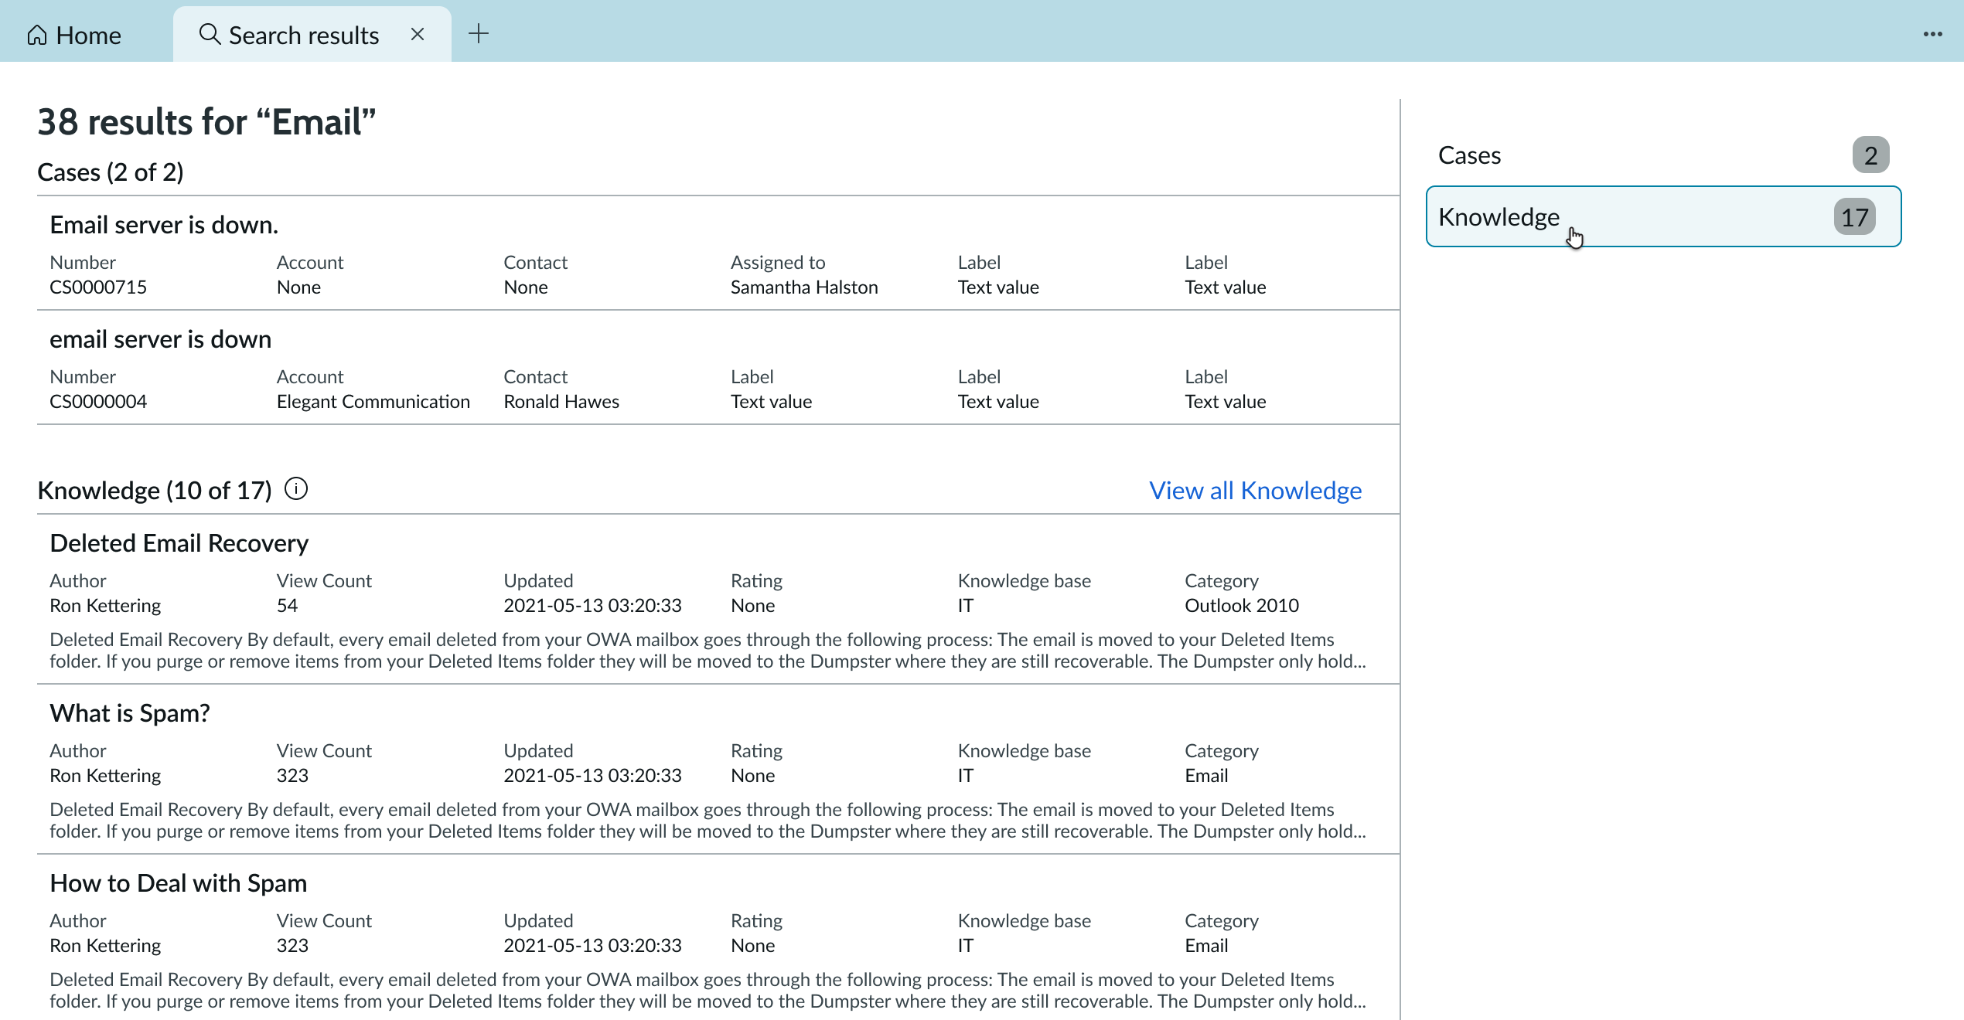The width and height of the screenshot is (1964, 1020).
Task: Click category Outlook 2010
Action: 1242,606
